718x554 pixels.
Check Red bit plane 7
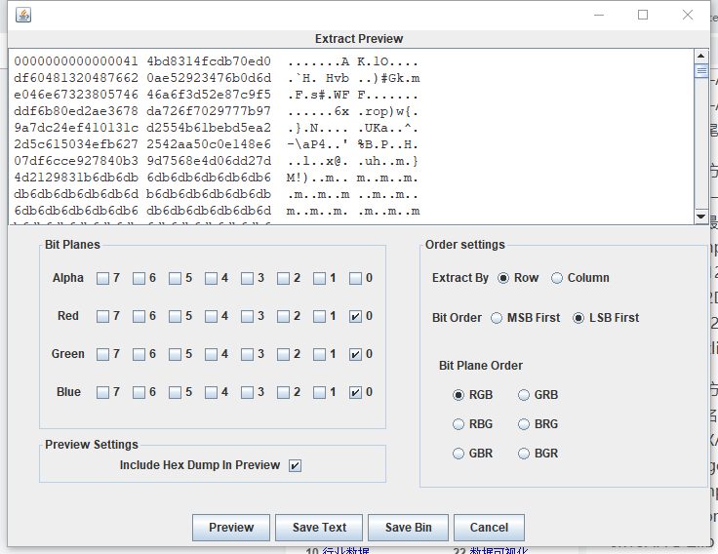click(102, 316)
